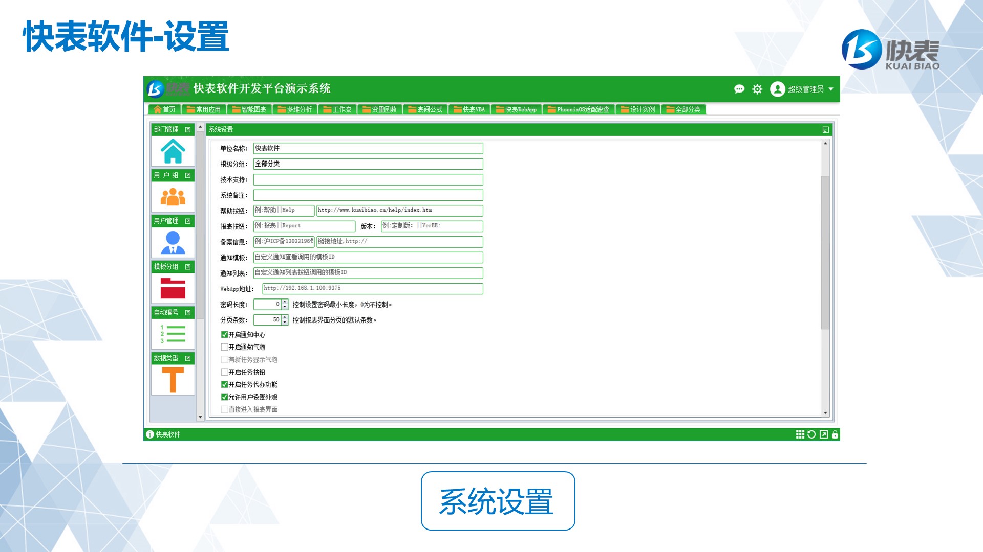Pop out the 模板分组 panel icon
This screenshot has width=983, height=552.
click(188, 267)
